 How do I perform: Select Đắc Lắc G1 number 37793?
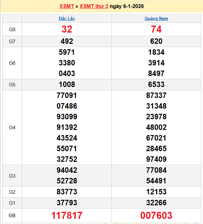(67, 203)
